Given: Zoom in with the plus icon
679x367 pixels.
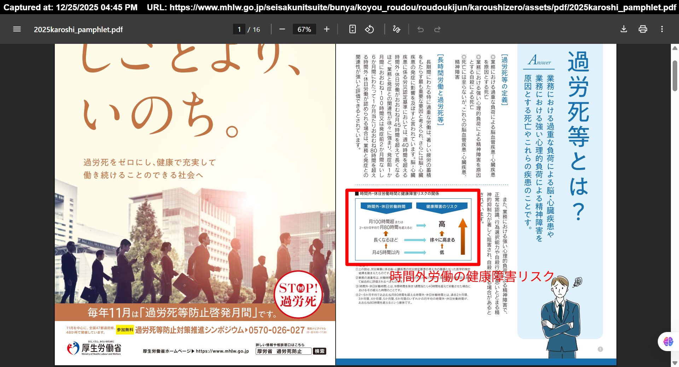Looking at the screenshot, I should [327, 29].
